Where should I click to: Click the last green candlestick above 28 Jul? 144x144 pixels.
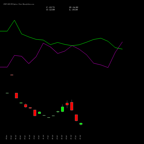[81, 124]
